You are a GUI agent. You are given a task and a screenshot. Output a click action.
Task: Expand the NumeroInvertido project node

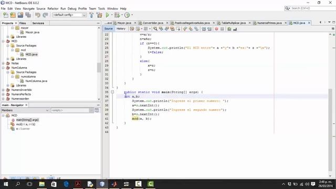(x=3, y=90)
